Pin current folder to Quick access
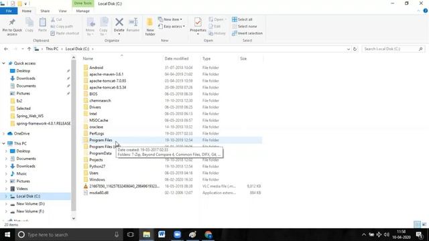Image resolution: width=429 pixels, height=241 pixels. (12, 27)
